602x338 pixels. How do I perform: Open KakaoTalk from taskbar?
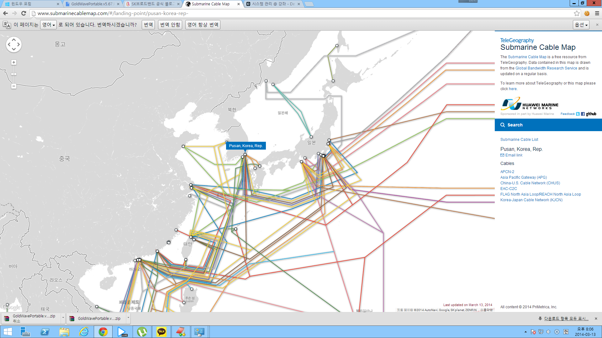[x=161, y=332]
